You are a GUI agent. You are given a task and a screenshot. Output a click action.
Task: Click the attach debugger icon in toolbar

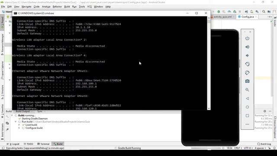click(235, 12)
